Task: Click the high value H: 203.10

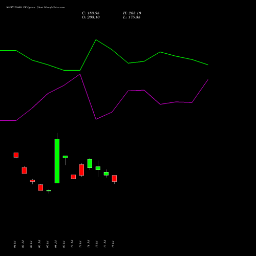Action: click(x=132, y=13)
